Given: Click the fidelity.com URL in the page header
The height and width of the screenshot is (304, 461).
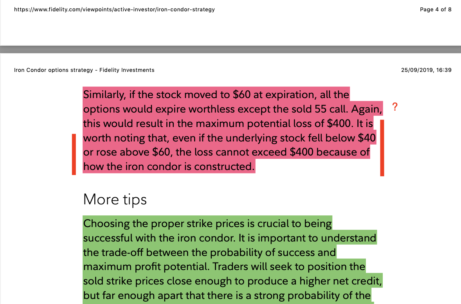Looking at the screenshot, I should (x=114, y=9).
